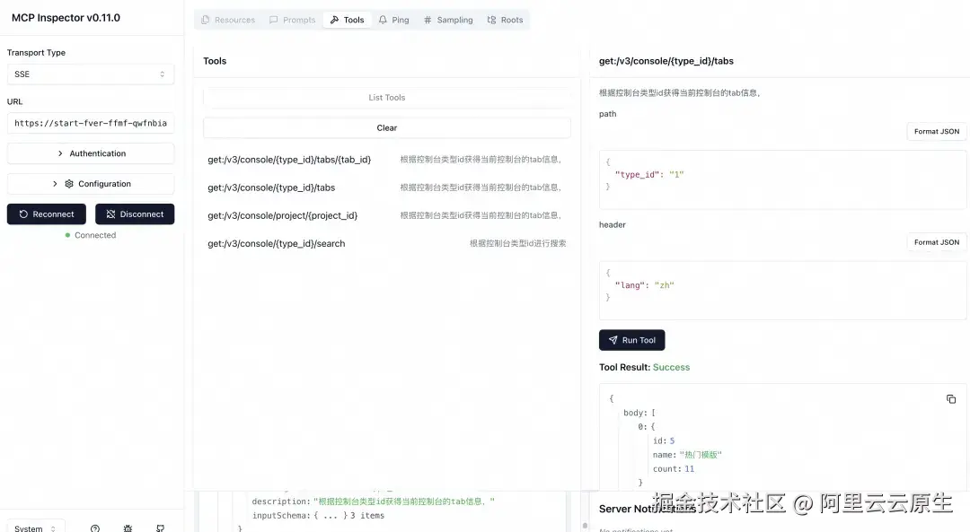The image size is (970, 532).
Task: Click Format JSON for the path parameter
Action: [x=936, y=131]
